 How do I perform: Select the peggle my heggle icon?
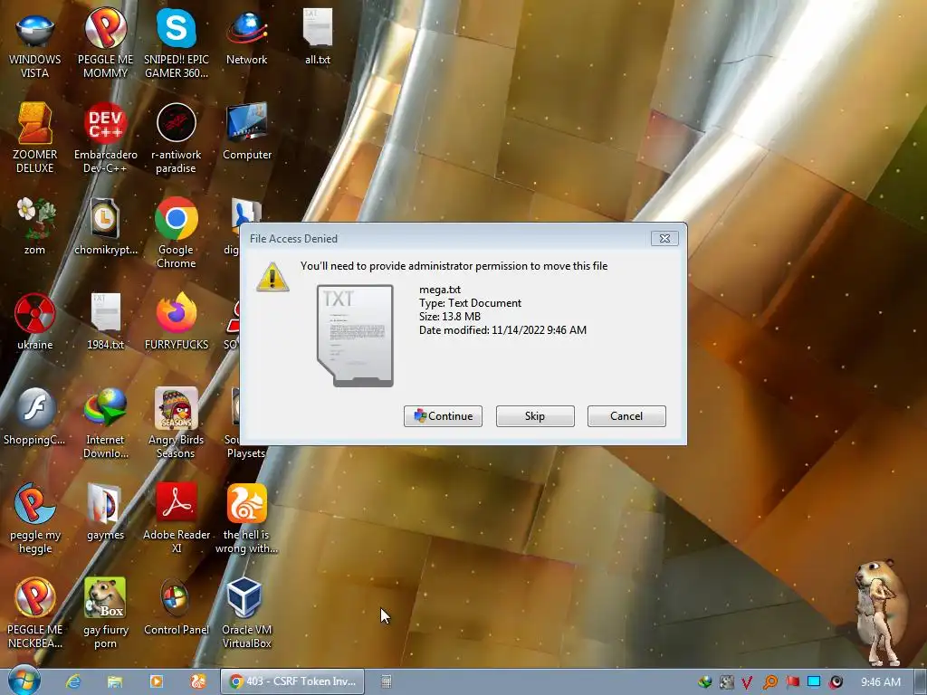pyautogui.click(x=35, y=519)
